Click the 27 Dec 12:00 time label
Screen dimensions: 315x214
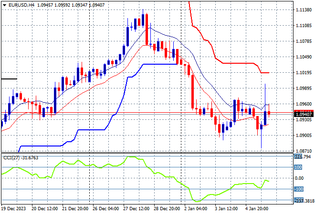tap(136, 209)
